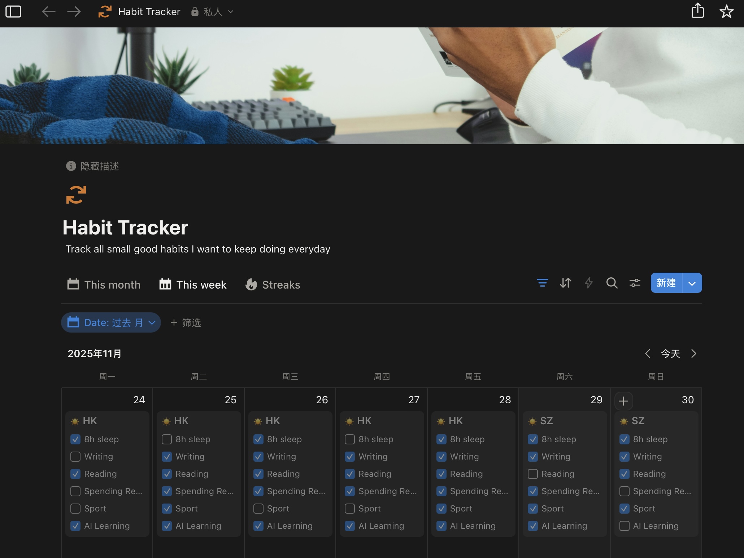Image resolution: width=744 pixels, height=558 pixels.
Task: Switch to the Streaks tab
Action: pyautogui.click(x=273, y=285)
